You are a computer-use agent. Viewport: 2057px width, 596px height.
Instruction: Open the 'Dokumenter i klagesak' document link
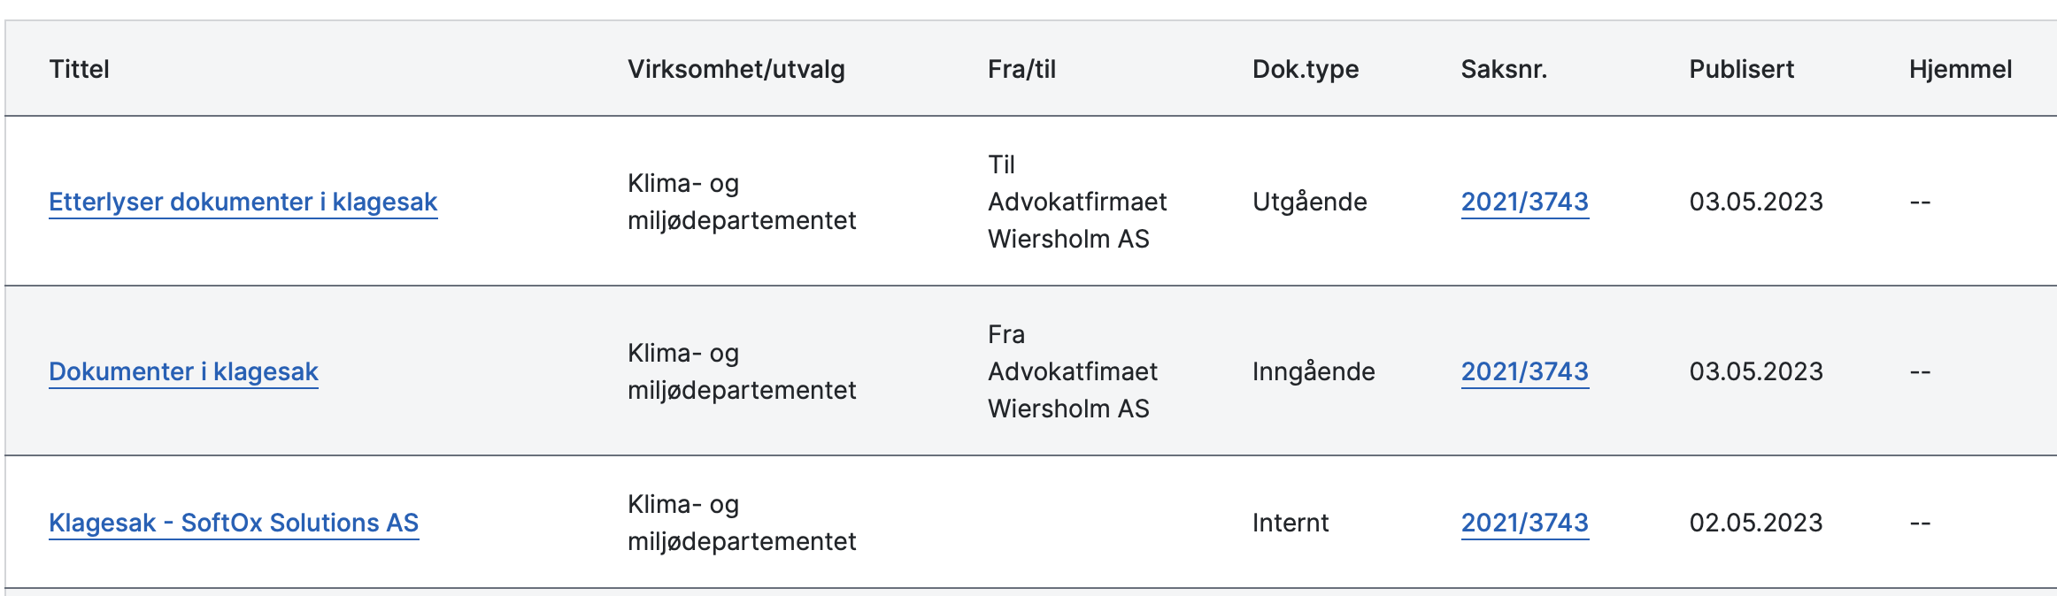coord(183,371)
